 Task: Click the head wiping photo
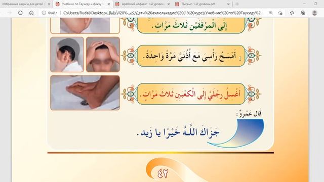pyautogui.click(x=103, y=55)
